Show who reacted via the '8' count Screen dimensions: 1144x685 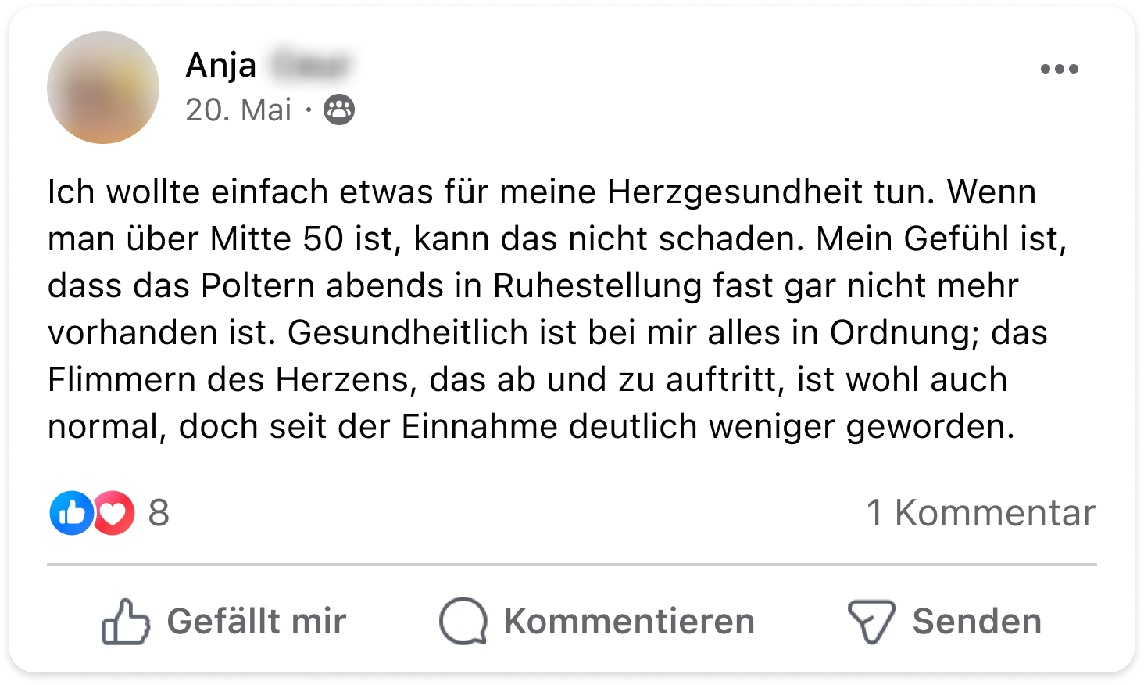point(159,513)
